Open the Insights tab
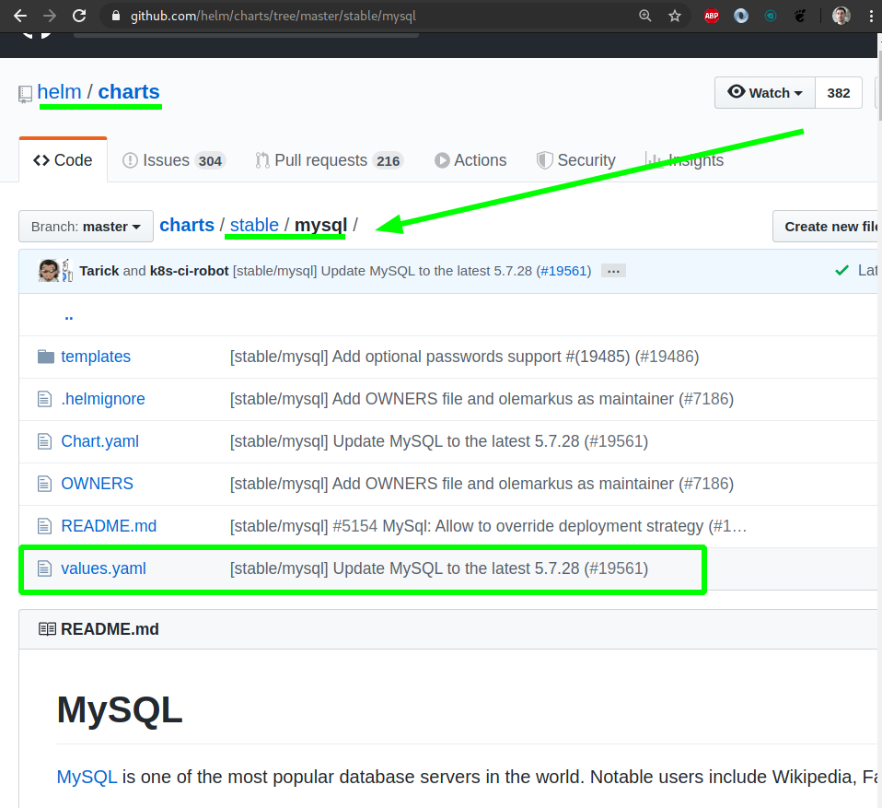This screenshot has height=808, width=882. click(685, 160)
